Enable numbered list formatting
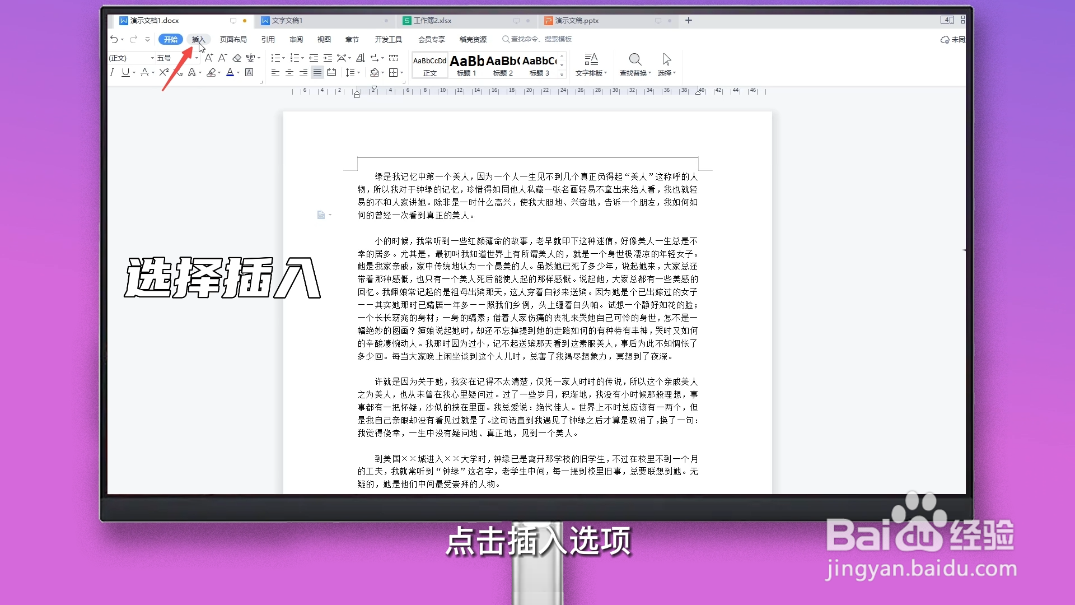This screenshot has width=1075, height=605. (x=295, y=58)
